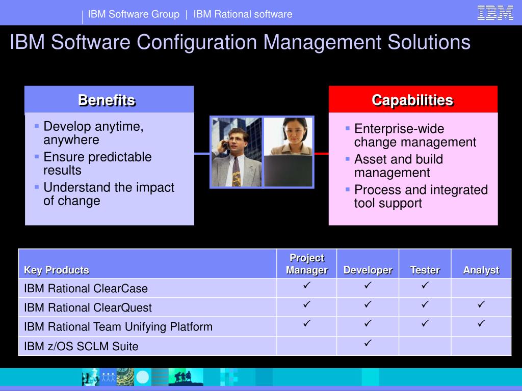Click Team Unifying Platform Developer checkmark
The image size is (522, 391).
click(x=368, y=323)
